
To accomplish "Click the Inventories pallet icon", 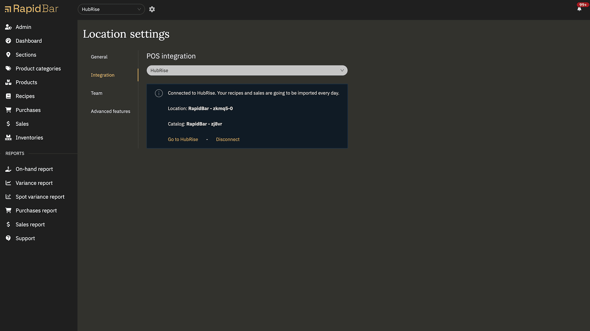I will [x=8, y=138].
